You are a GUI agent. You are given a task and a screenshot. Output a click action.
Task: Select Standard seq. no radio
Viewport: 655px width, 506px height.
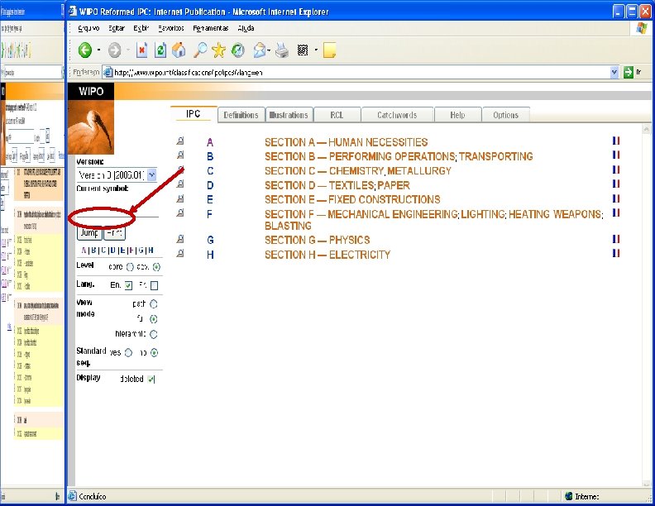(x=154, y=353)
